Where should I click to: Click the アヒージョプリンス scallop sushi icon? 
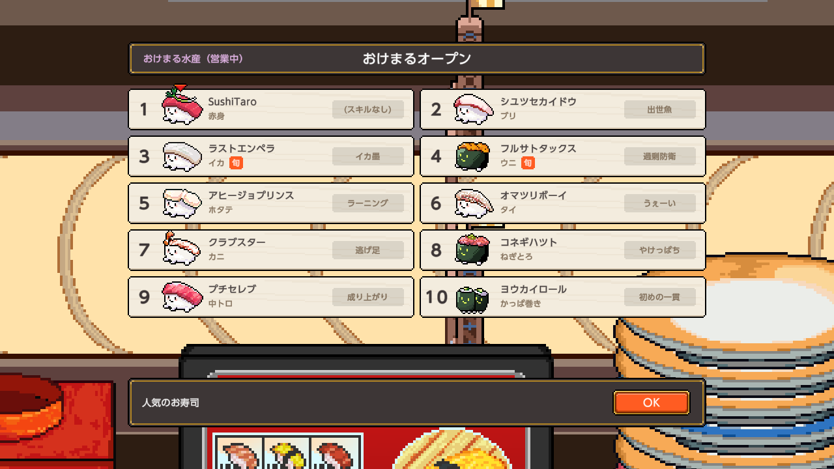pos(180,203)
